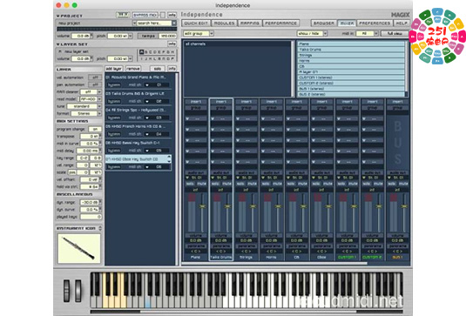The image size is (466, 316).
Task: Click the Piano channel volume fader
Action: coord(202,206)
